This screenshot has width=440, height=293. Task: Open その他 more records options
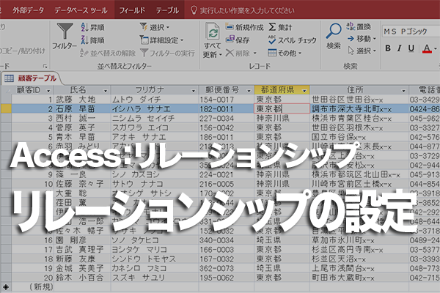[285, 53]
